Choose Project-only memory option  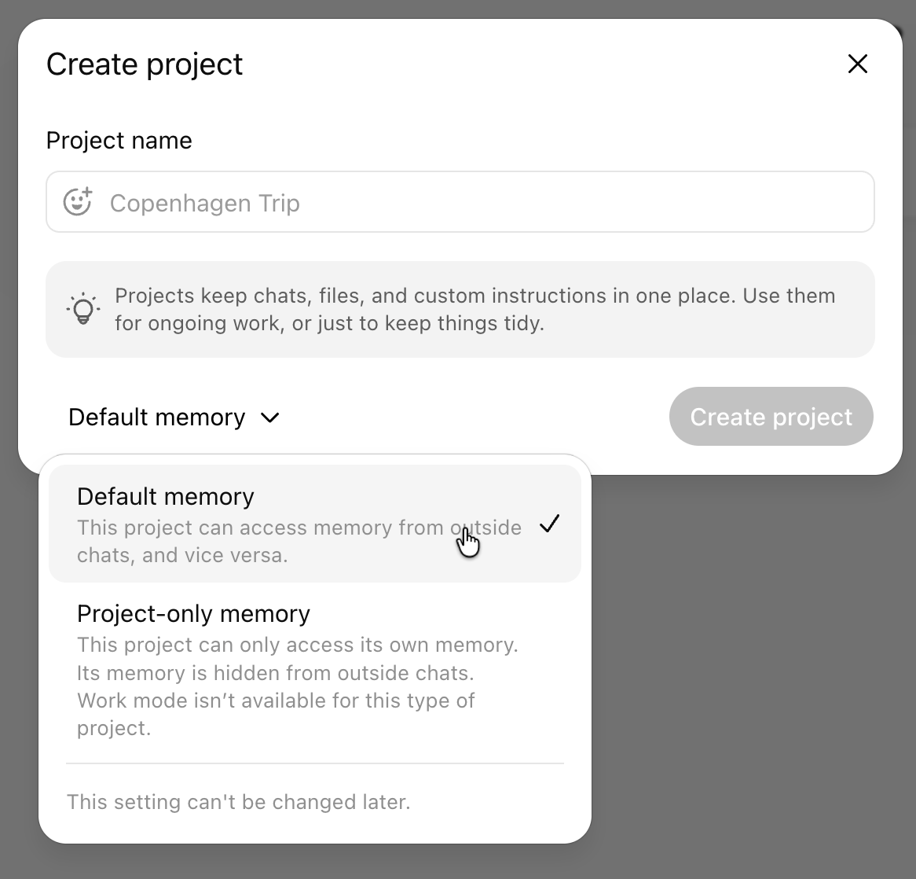point(315,670)
